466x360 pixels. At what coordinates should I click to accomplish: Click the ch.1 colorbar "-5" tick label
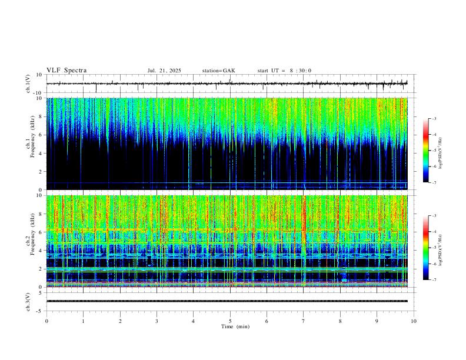pos(434,151)
